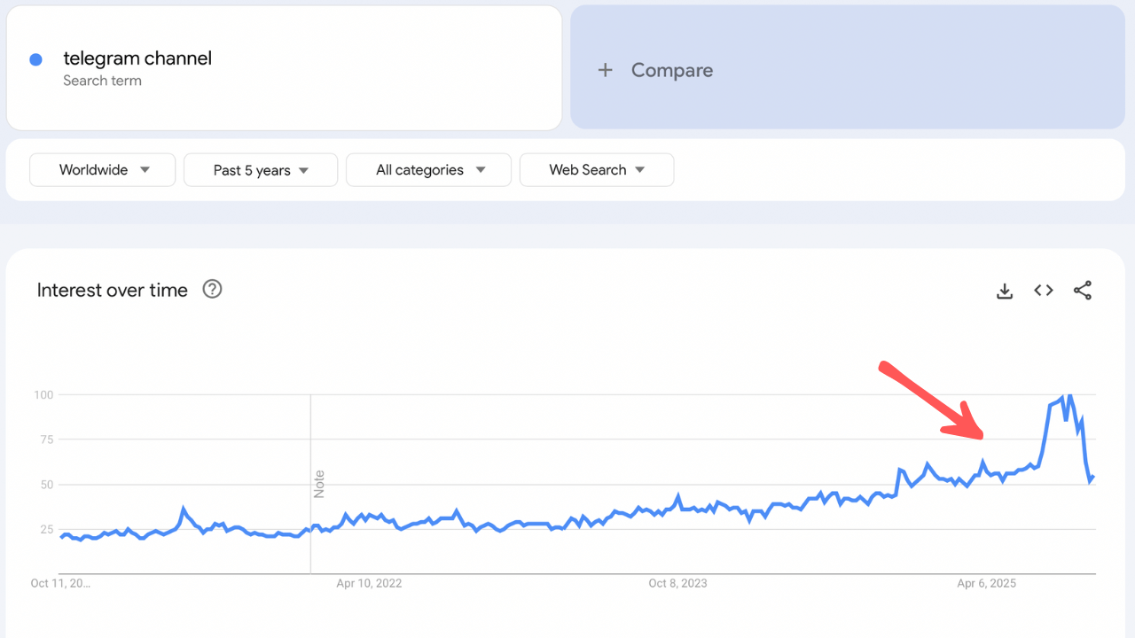This screenshot has width=1135, height=638.
Task: Open the Past 5 years dropdown
Action: click(x=261, y=170)
